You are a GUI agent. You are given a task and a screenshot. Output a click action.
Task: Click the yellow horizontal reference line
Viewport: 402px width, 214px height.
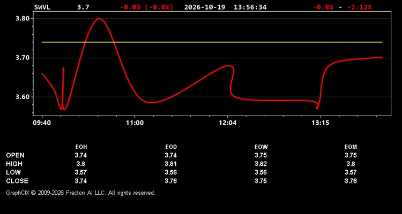pos(212,42)
